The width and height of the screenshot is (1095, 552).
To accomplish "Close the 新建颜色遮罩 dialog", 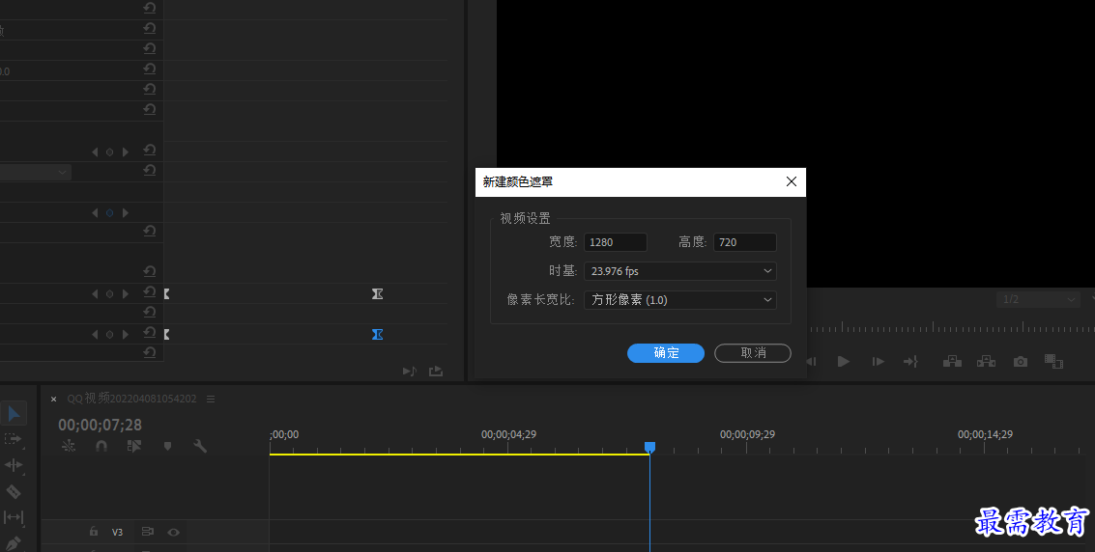I will (792, 181).
